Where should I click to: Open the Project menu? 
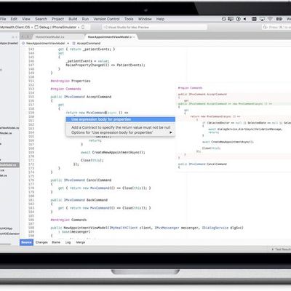click(x=57, y=19)
